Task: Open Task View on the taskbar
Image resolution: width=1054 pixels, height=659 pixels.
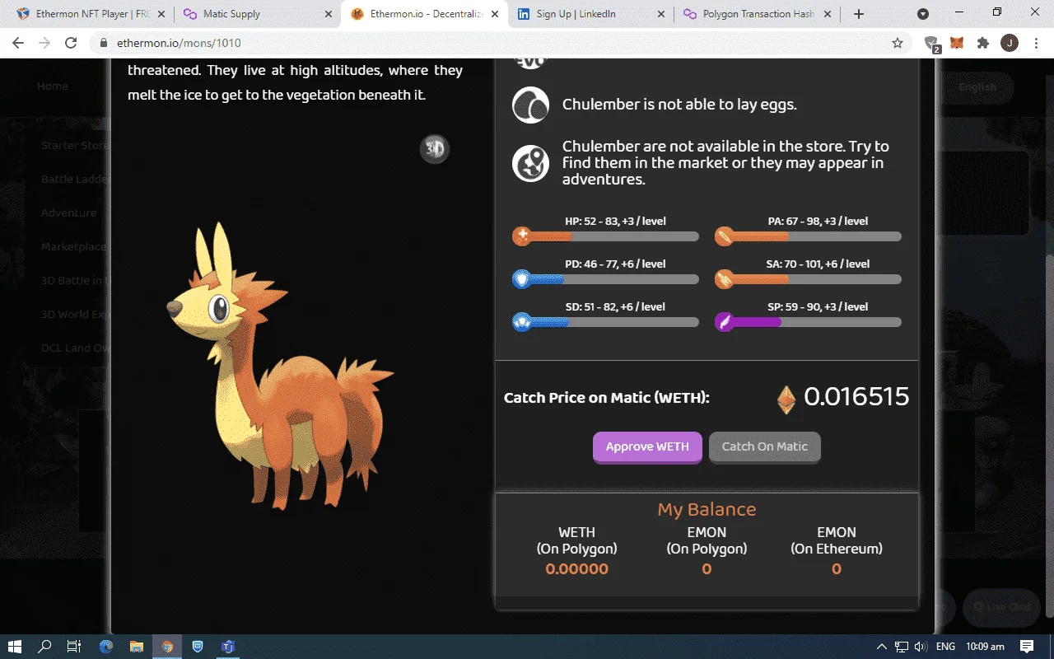Action: point(74,647)
